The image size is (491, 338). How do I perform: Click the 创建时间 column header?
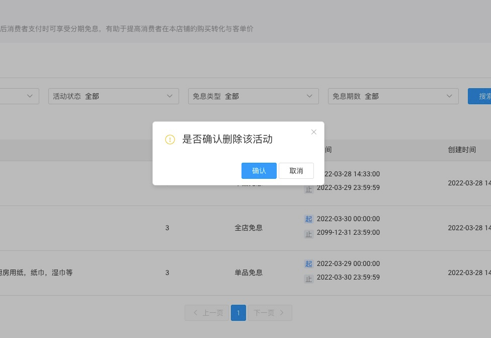click(462, 150)
